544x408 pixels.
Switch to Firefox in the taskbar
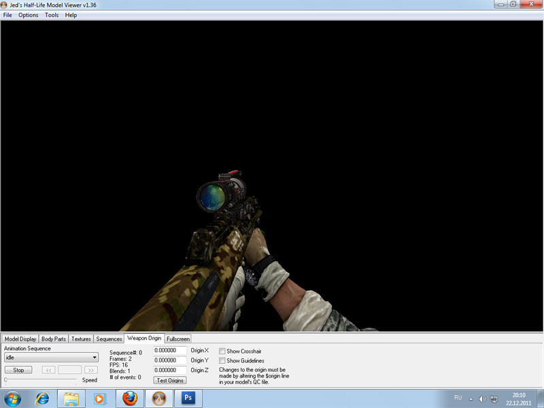pyautogui.click(x=129, y=399)
